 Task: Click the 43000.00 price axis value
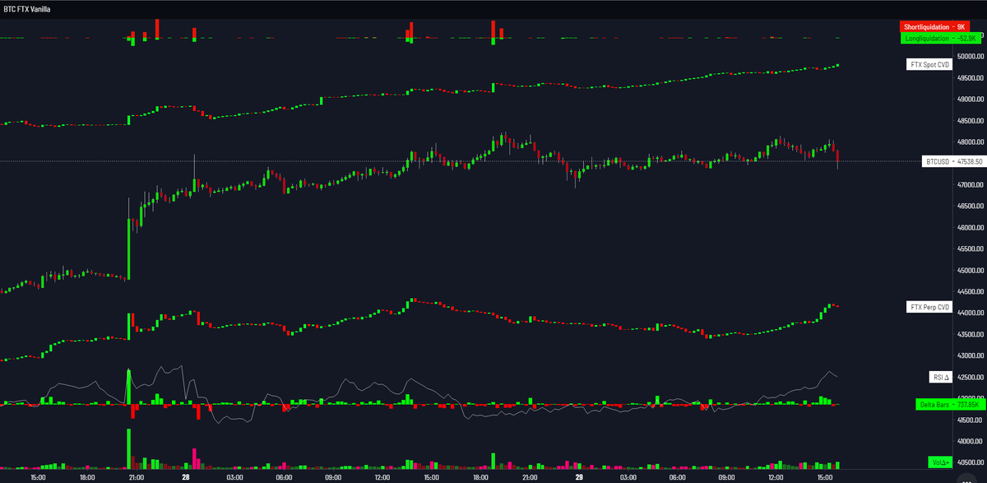pyautogui.click(x=970, y=355)
